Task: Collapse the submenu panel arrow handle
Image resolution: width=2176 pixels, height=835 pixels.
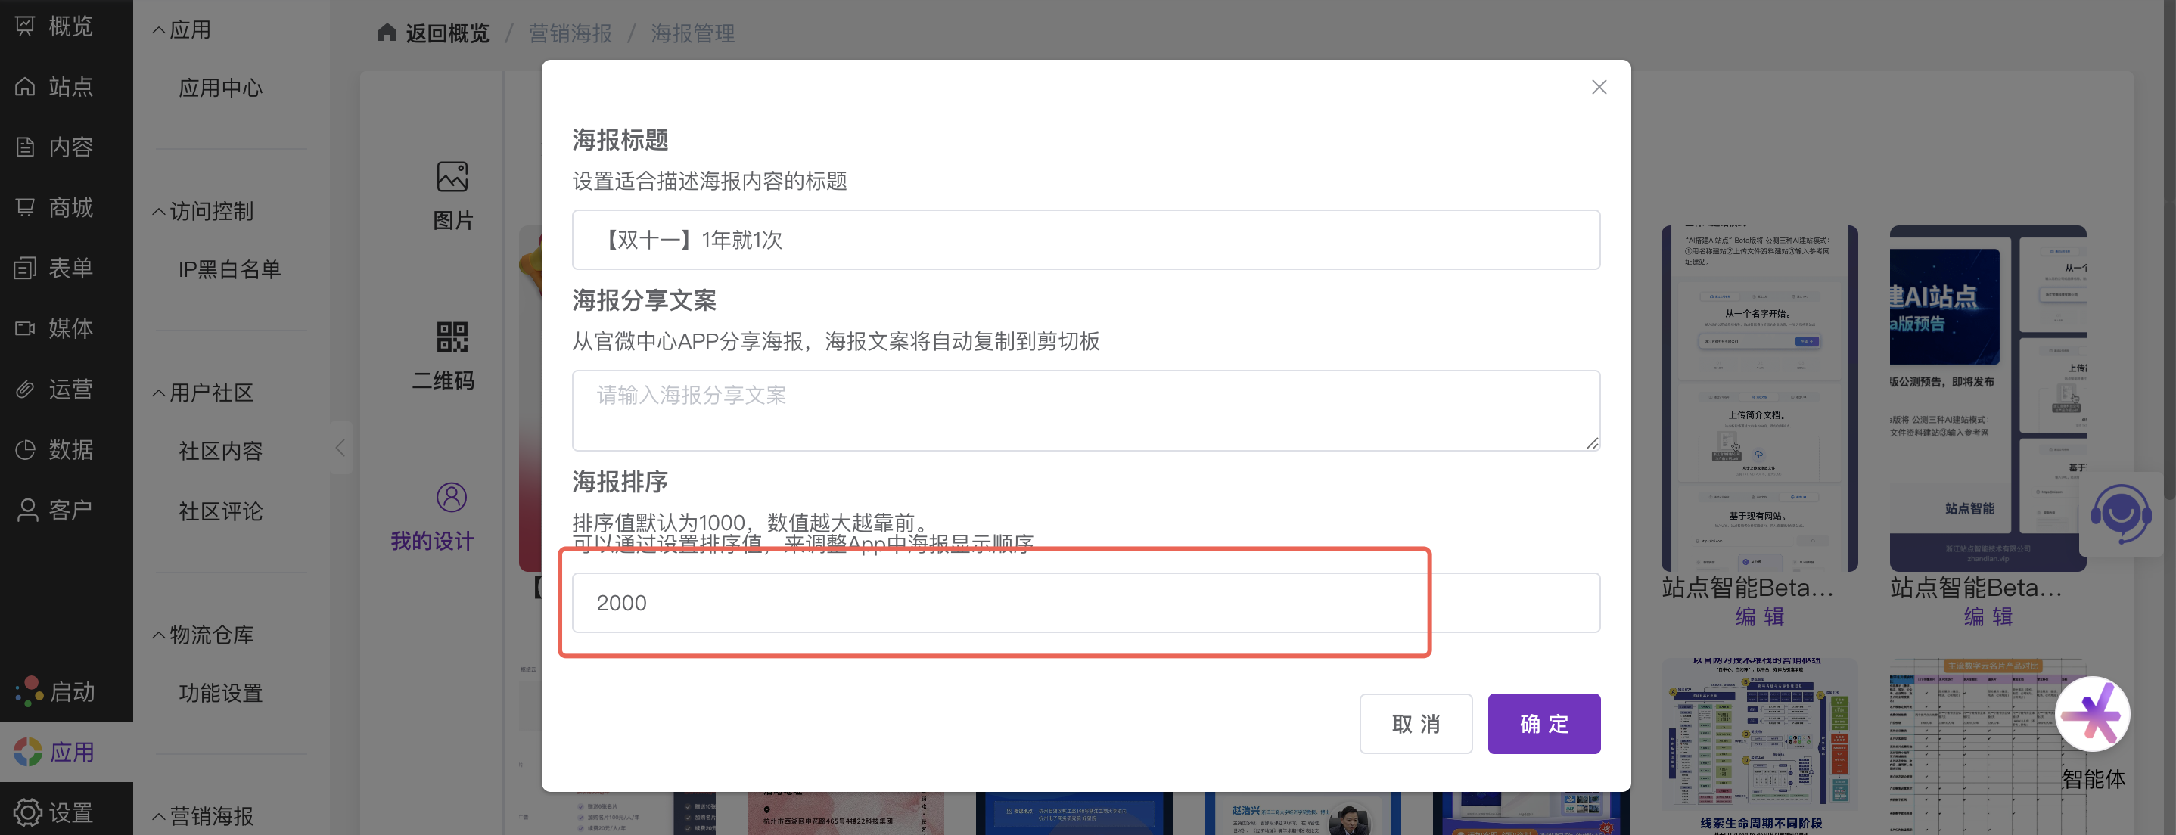Action: click(340, 448)
